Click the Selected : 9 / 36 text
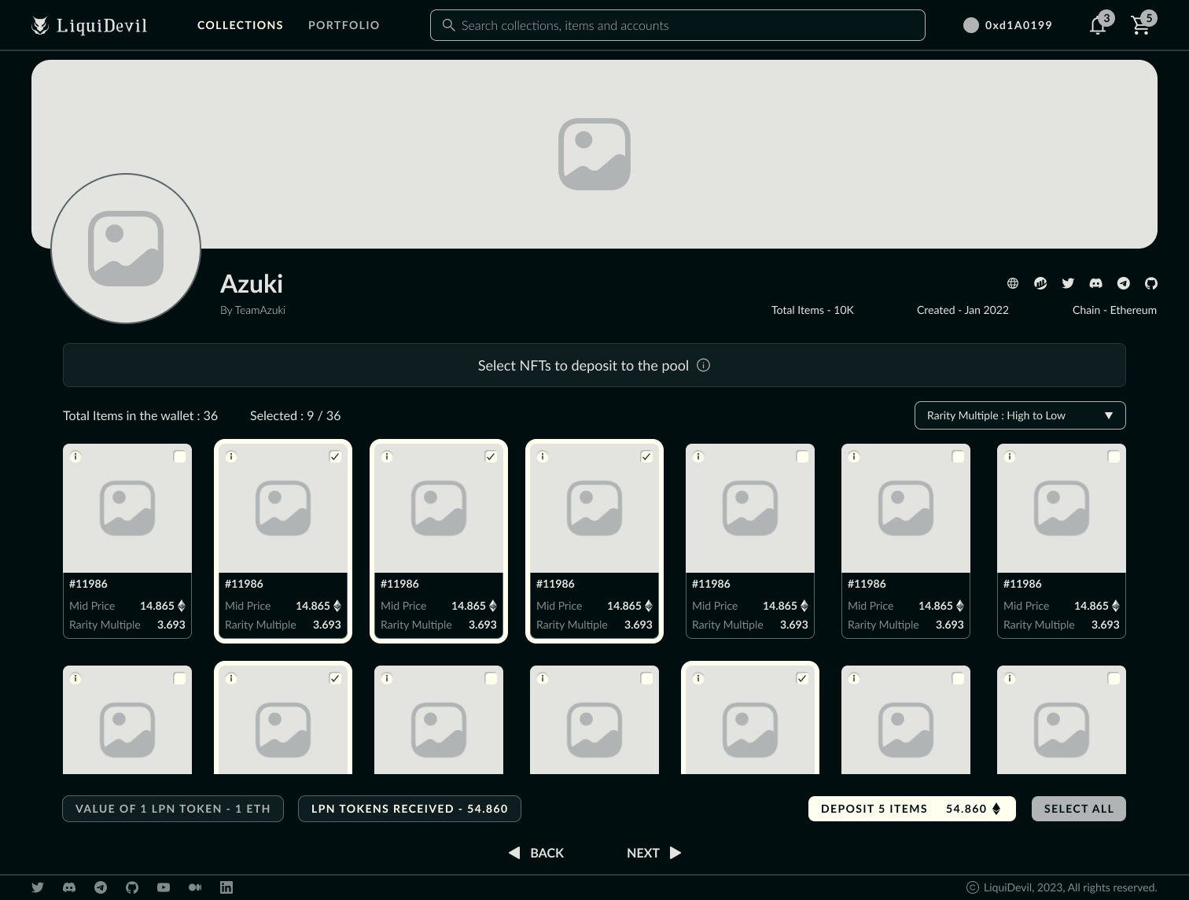This screenshot has width=1189, height=900. point(295,415)
